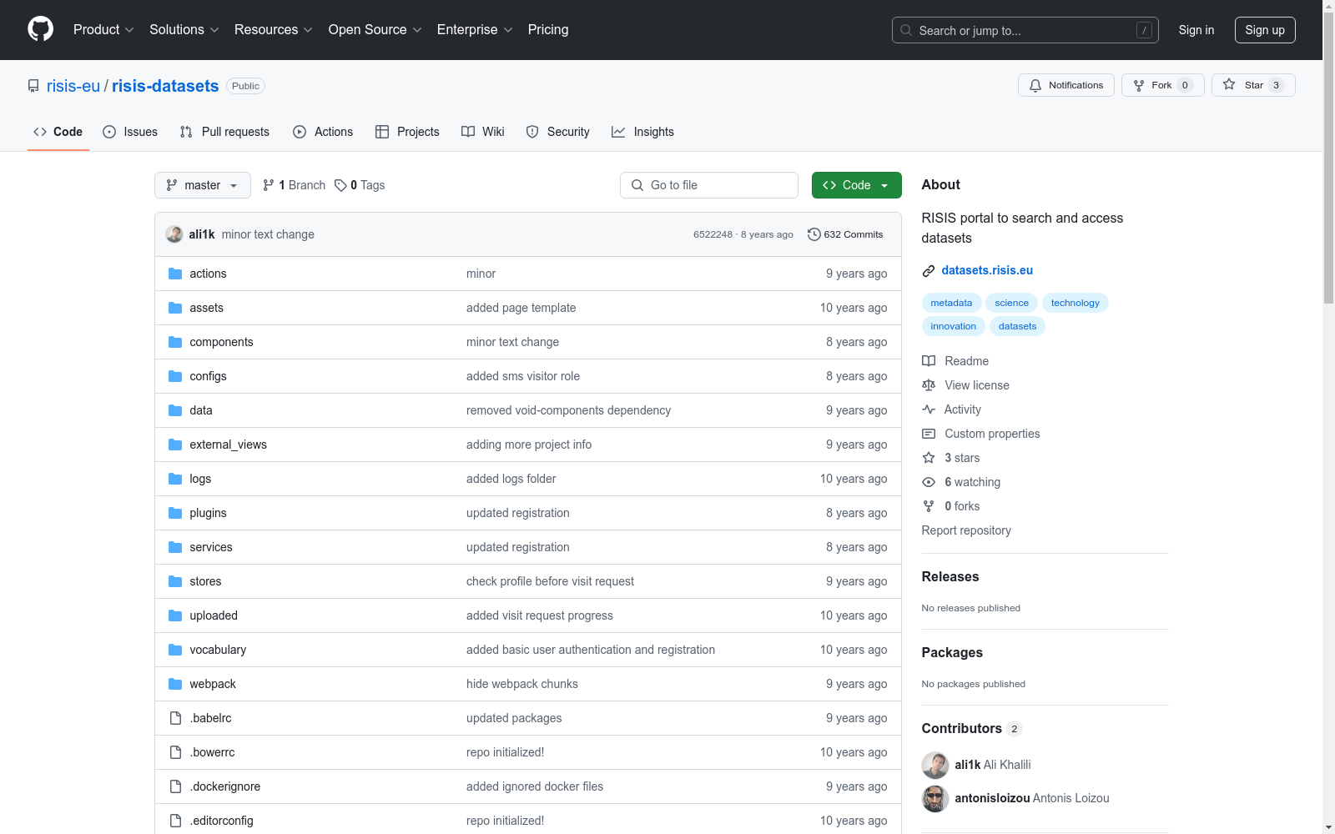Click the plugins folder icon
Screen dimensions: 1335x834
click(x=175, y=513)
